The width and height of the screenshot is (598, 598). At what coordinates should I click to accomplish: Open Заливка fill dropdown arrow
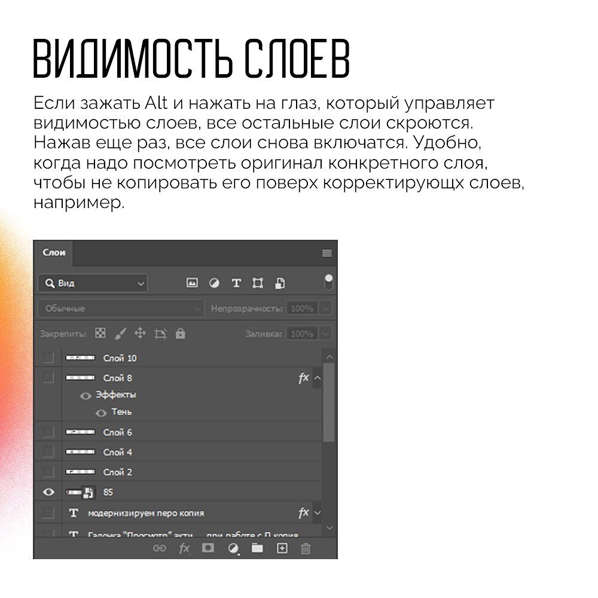tap(325, 334)
